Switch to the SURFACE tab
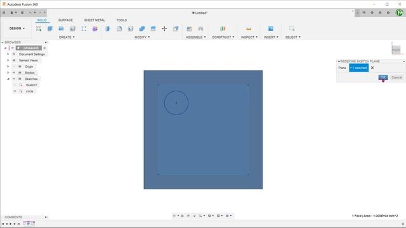The height and width of the screenshot is (228, 406). click(65, 20)
